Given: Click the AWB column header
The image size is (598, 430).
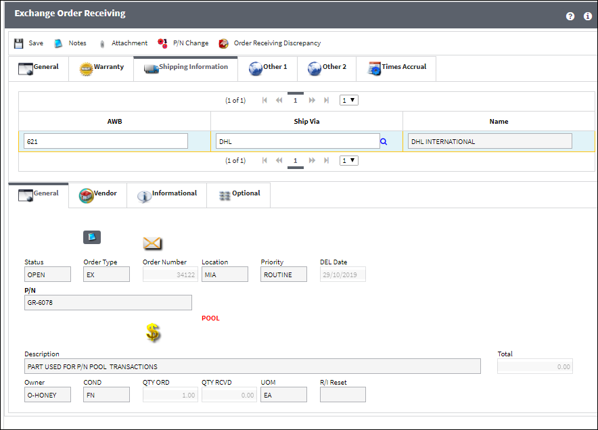Looking at the screenshot, I should tap(114, 121).
